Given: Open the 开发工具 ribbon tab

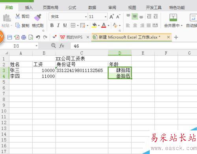Looking at the screenshot, I should pyautogui.click(x=154, y=7).
